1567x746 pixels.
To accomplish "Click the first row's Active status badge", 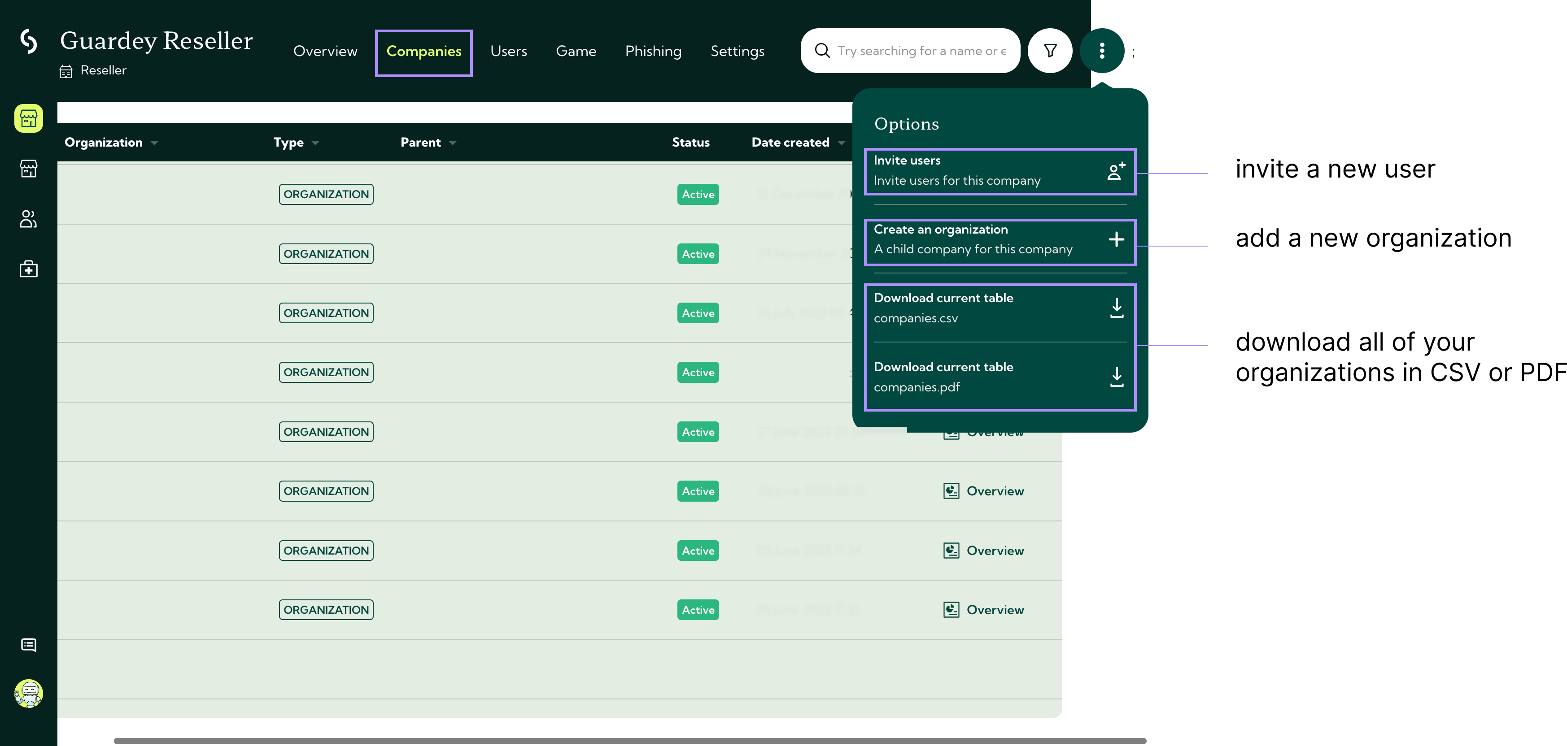I will tap(698, 195).
